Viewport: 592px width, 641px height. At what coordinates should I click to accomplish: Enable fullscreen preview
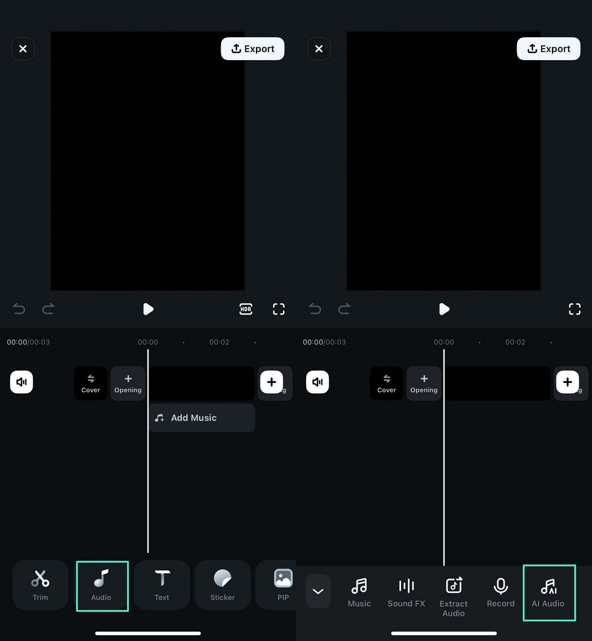[x=278, y=309]
